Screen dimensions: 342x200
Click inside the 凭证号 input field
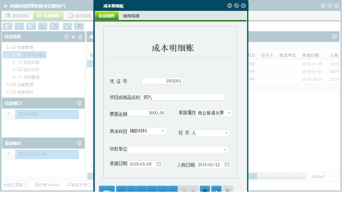162,81
